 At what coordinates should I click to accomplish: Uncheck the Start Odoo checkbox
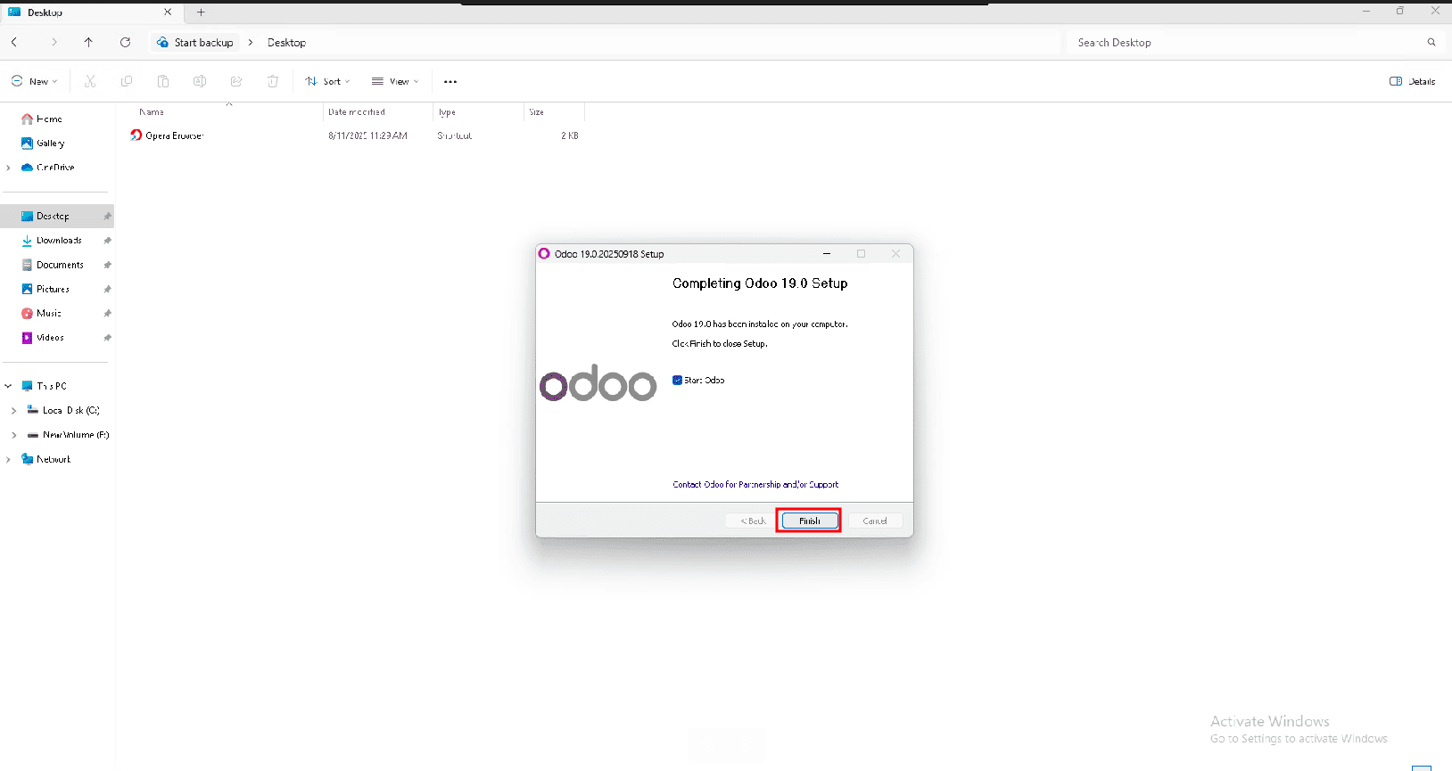click(x=677, y=380)
